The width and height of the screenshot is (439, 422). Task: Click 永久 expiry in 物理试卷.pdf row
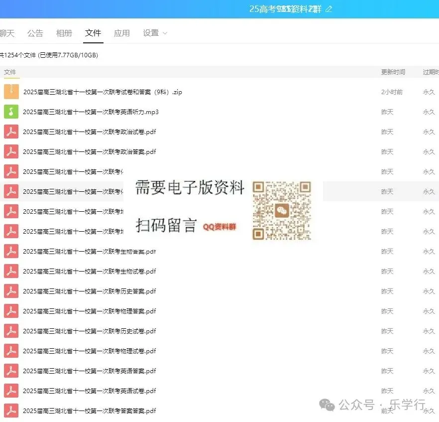[x=429, y=351]
